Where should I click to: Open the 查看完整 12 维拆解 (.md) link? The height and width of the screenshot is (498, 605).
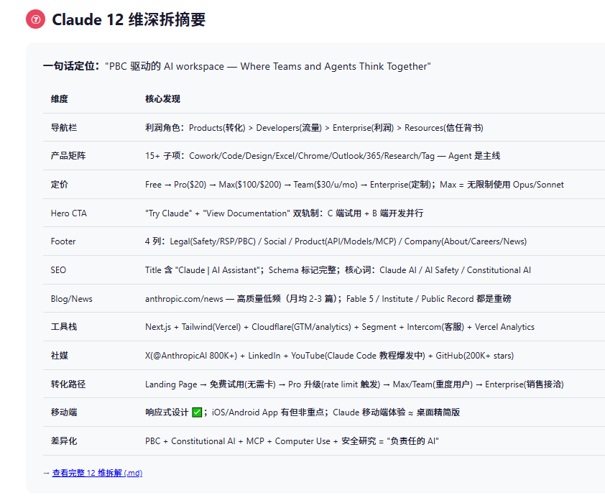[97, 473]
